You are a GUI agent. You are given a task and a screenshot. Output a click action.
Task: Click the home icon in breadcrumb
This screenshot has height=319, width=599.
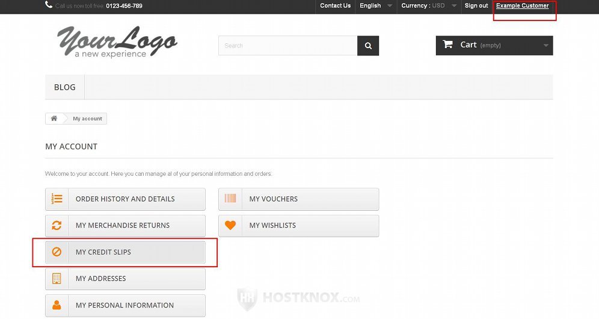(x=54, y=119)
